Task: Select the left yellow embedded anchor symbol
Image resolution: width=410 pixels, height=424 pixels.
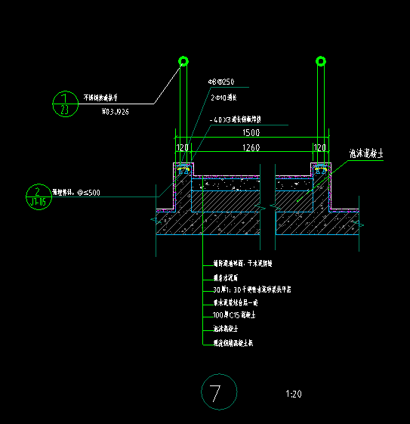Action: (x=183, y=170)
